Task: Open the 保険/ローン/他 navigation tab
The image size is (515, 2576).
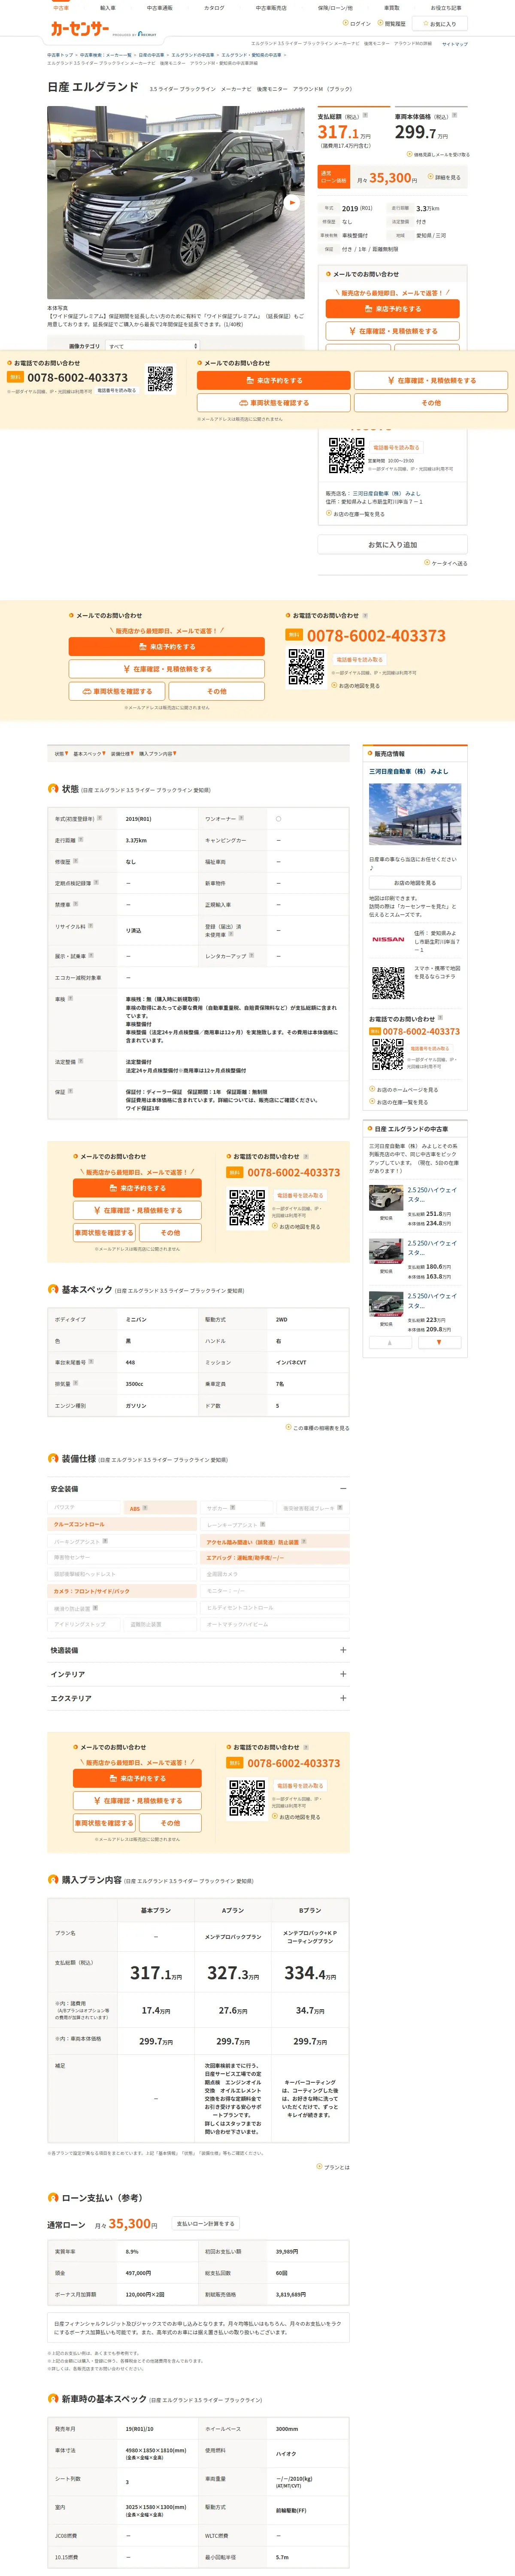Action: tap(335, 8)
